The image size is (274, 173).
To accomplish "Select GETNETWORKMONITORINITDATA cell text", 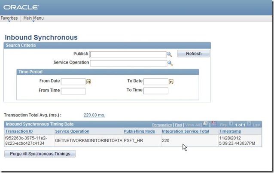I will 88,140.
